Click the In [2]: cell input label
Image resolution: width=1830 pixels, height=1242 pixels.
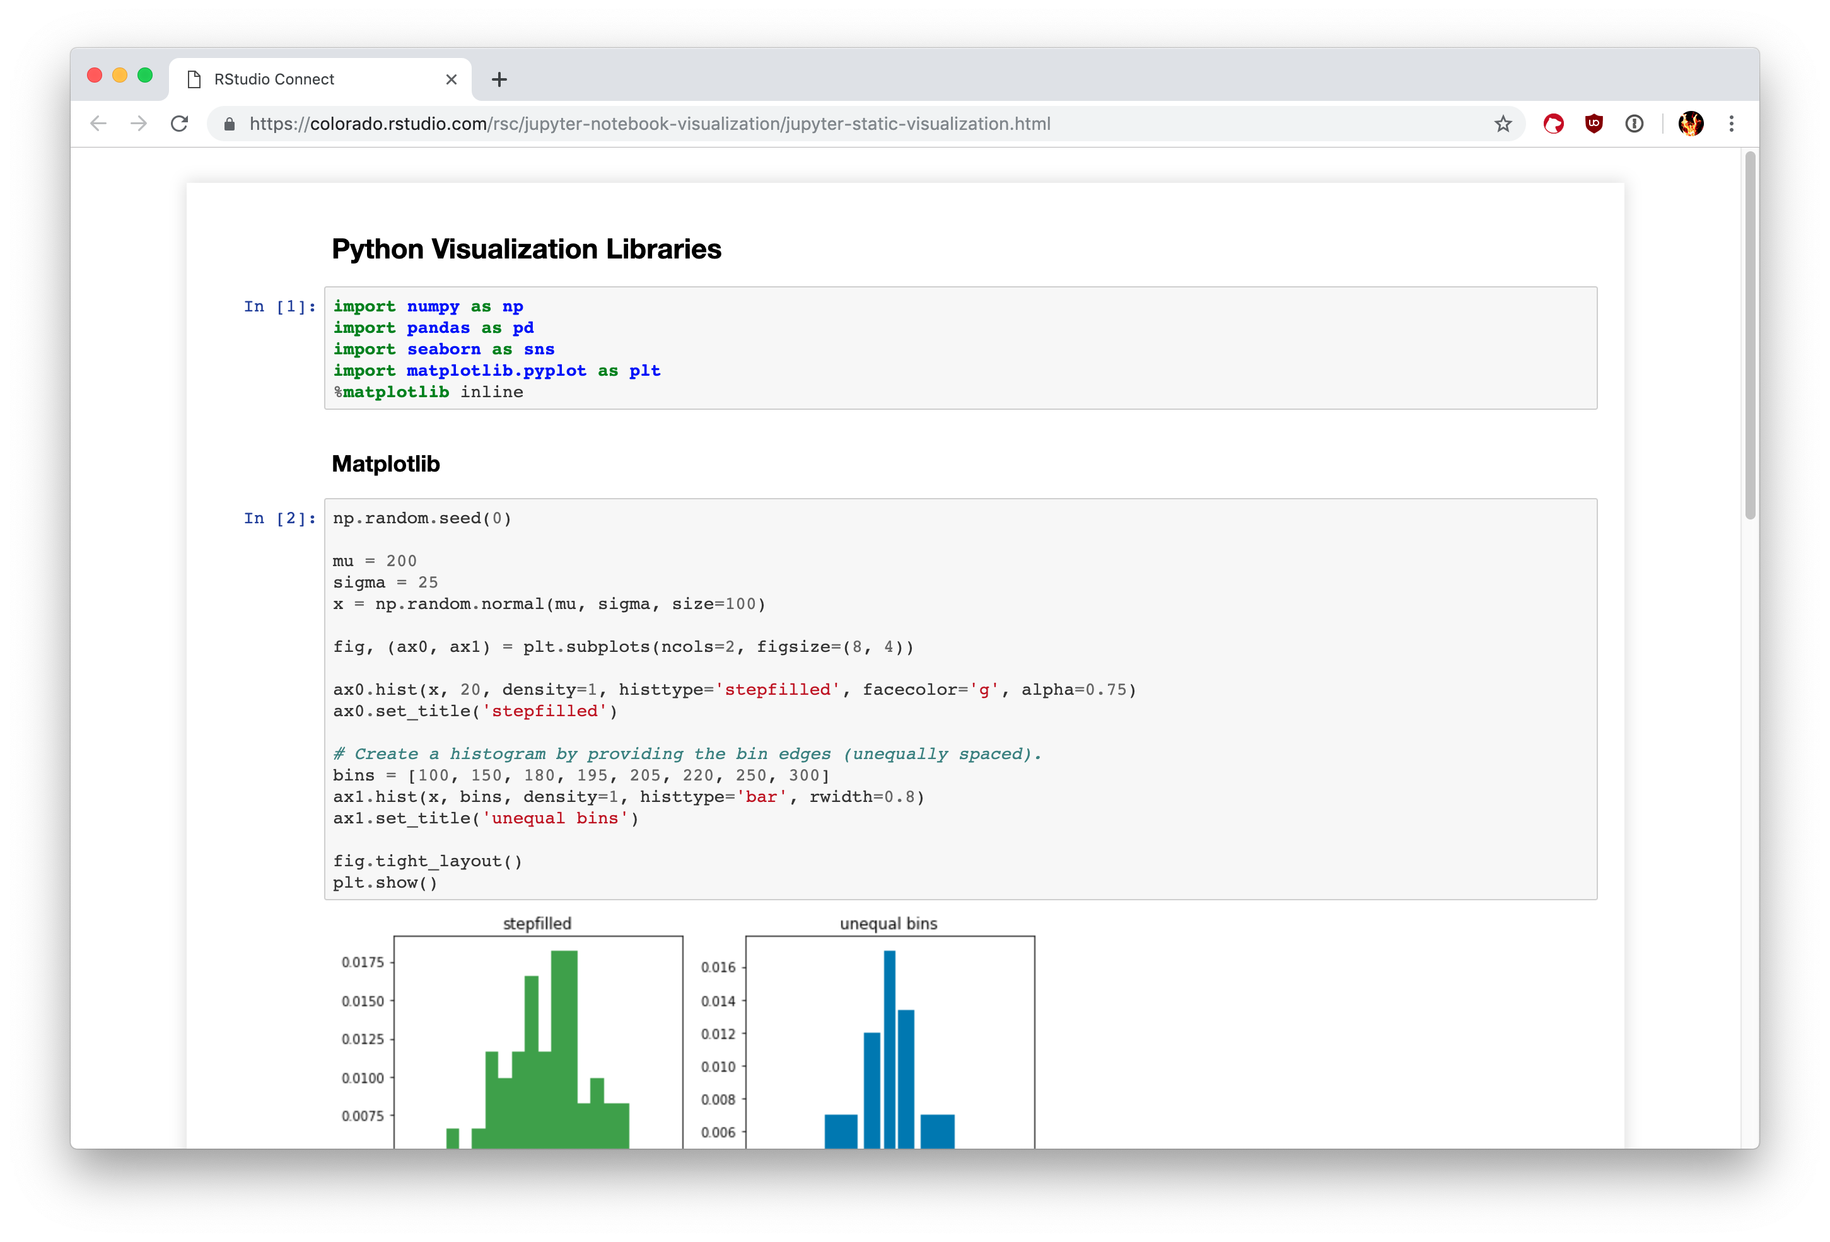(279, 518)
